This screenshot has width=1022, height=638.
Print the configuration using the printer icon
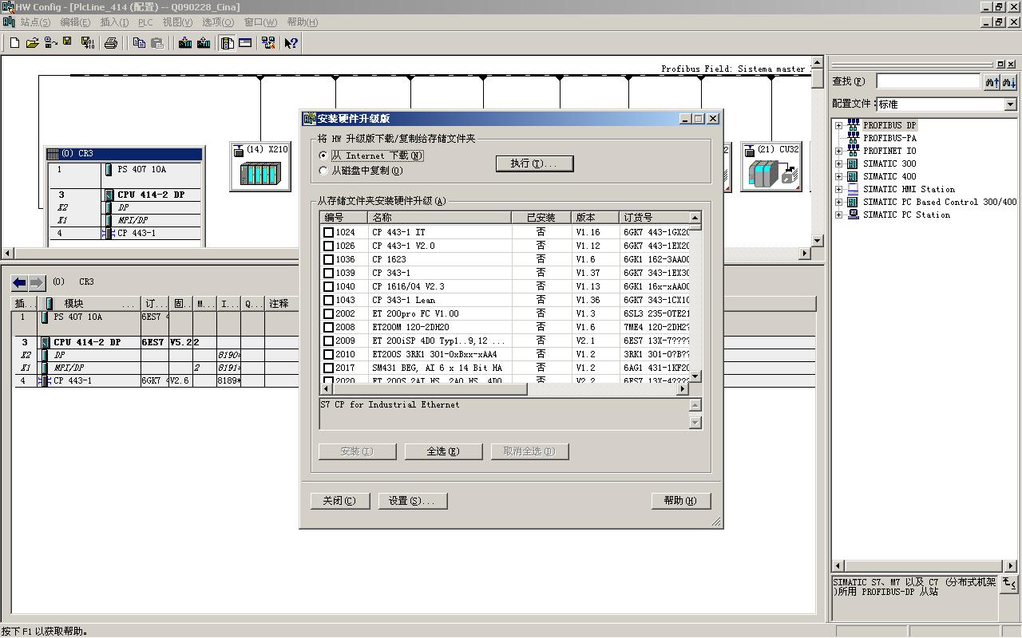tap(111, 43)
